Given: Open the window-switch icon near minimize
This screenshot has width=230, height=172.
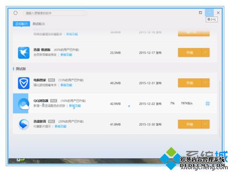Looking at the screenshot, I should click(200, 12).
